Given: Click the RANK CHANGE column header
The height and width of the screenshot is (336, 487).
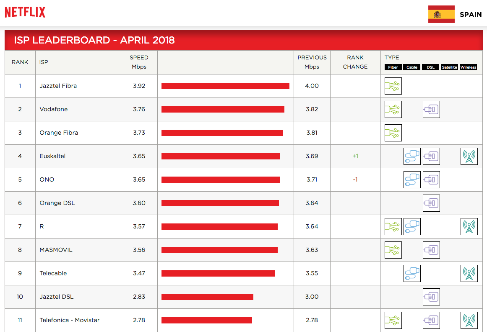Looking at the screenshot, I should [x=355, y=62].
